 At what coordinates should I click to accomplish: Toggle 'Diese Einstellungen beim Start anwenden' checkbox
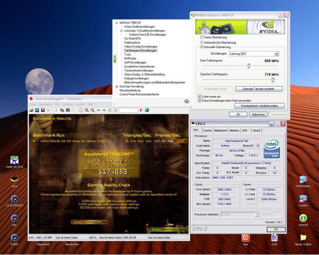click(x=200, y=101)
